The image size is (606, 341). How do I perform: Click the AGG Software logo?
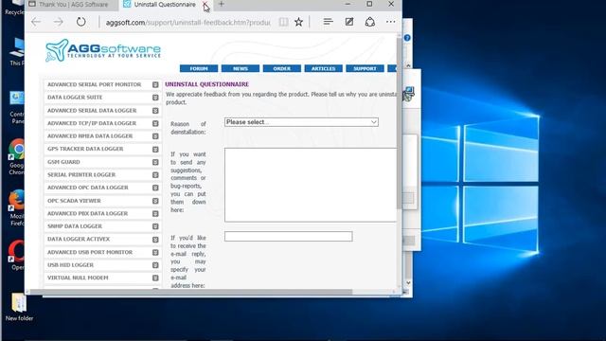click(x=103, y=50)
